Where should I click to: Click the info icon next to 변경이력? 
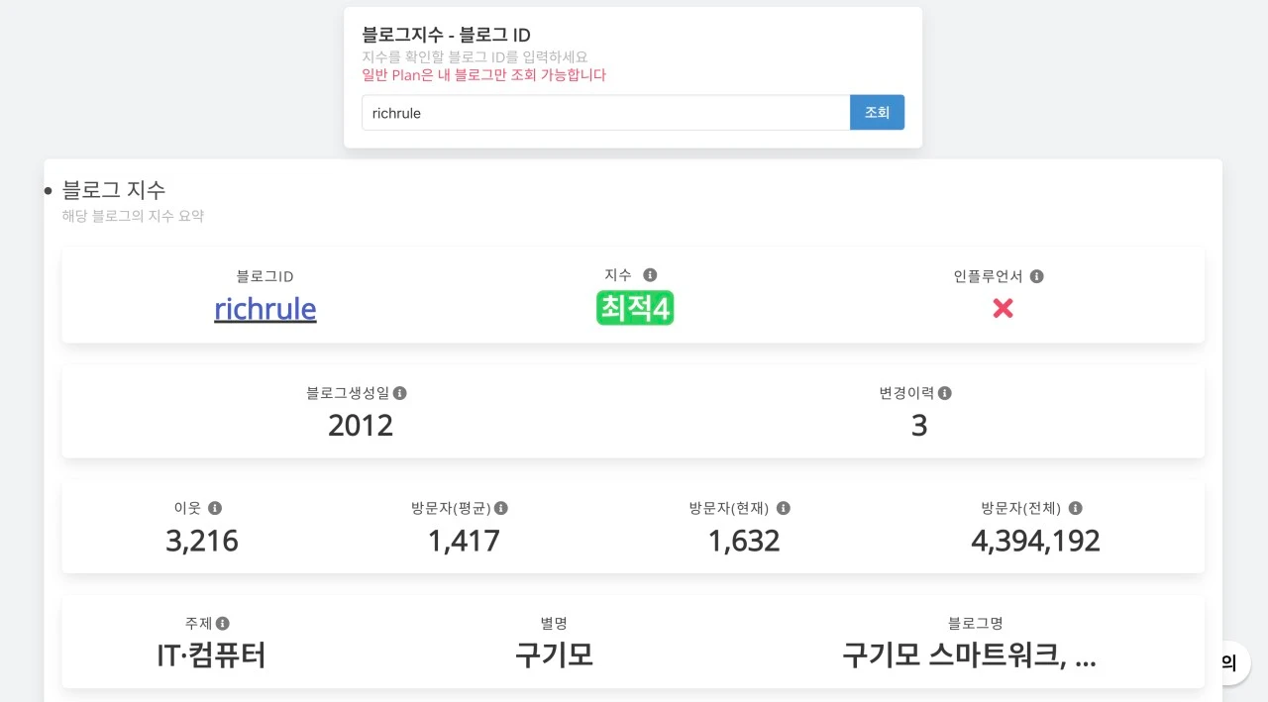click(945, 393)
